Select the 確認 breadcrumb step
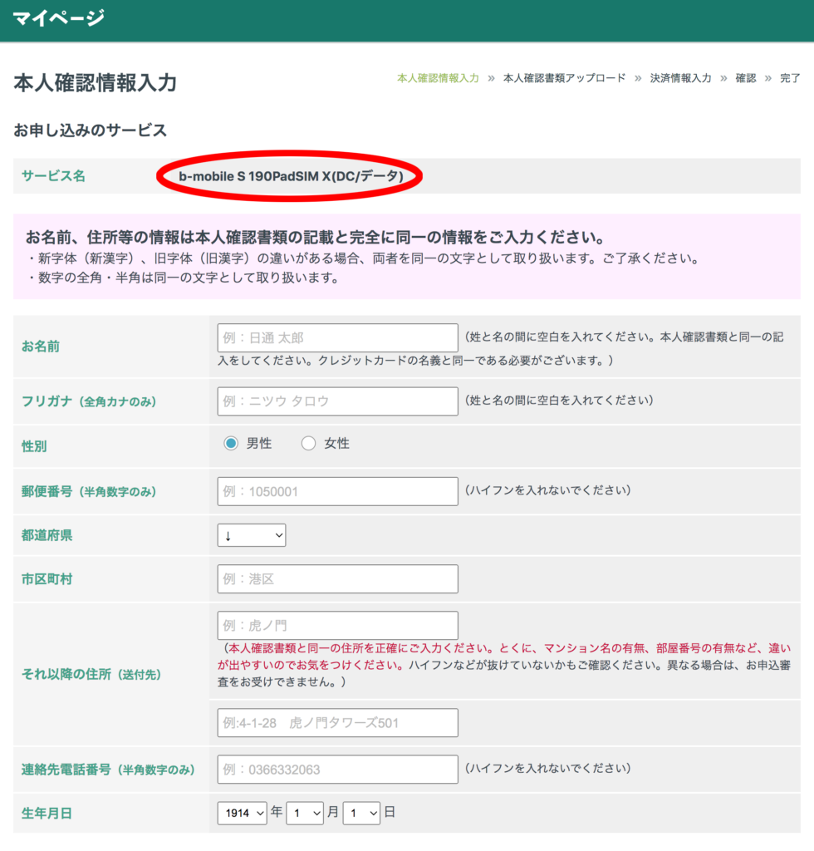The width and height of the screenshot is (814, 851). pos(746,78)
